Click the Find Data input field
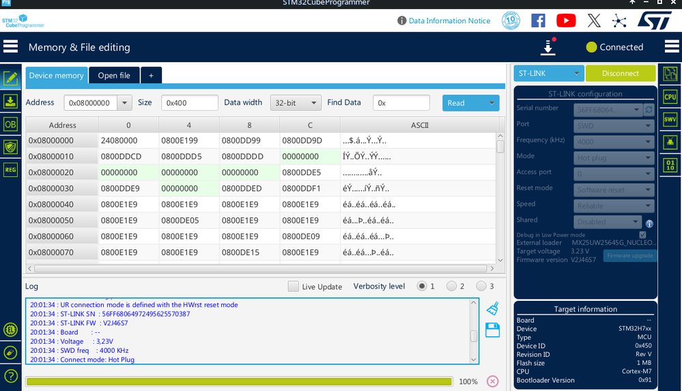 pos(401,103)
